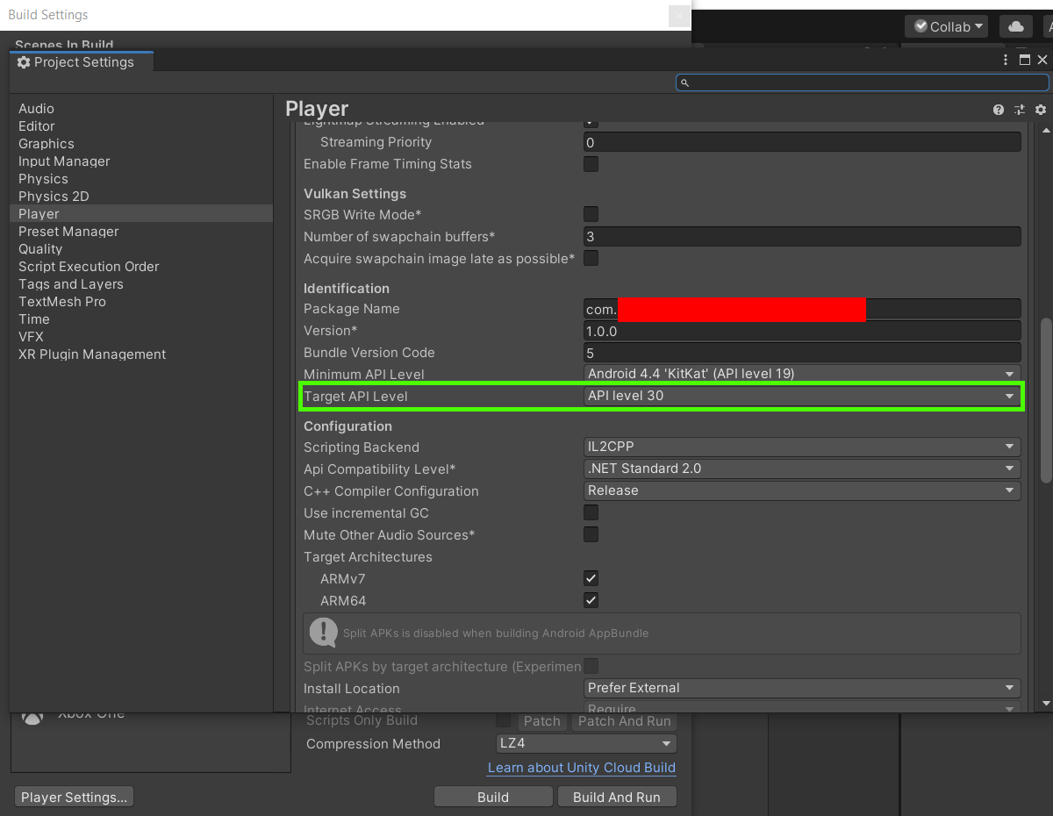Open the Target API Level dropdown

pyautogui.click(x=802, y=396)
